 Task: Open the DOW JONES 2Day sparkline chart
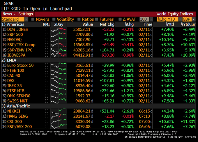[59, 29]
